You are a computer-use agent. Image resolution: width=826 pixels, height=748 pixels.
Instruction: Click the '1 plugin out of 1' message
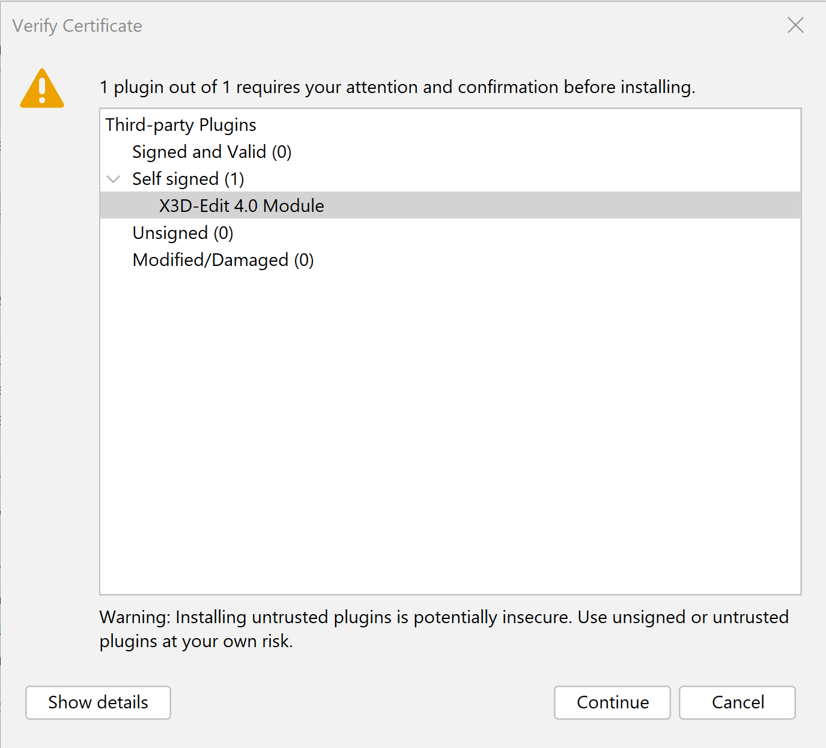coord(397,87)
